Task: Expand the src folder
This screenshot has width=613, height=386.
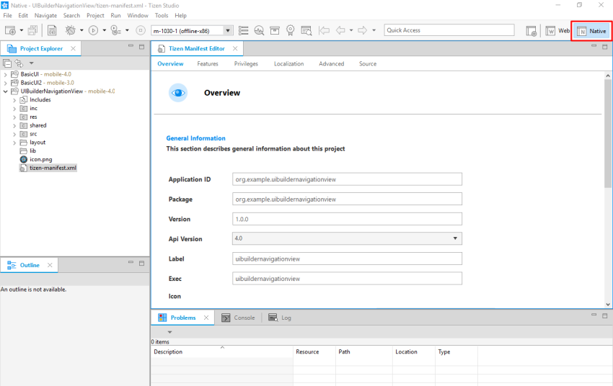Action: pos(14,134)
